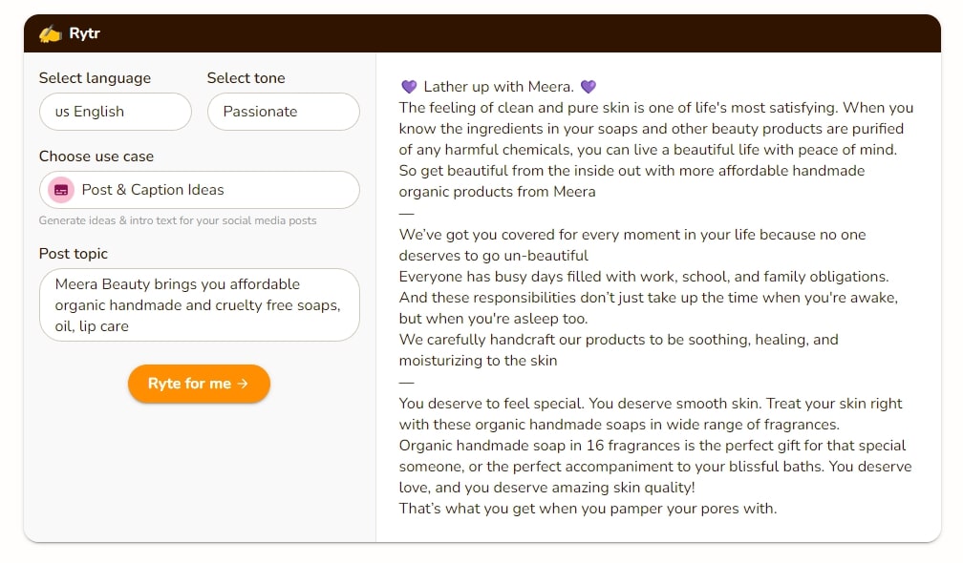
Task: Click the Post topic label
Action: (73, 254)
